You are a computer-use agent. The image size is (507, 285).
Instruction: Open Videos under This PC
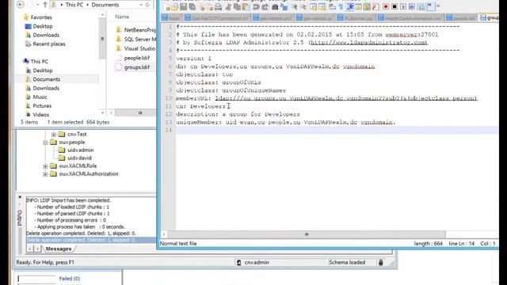pos(40,114)
